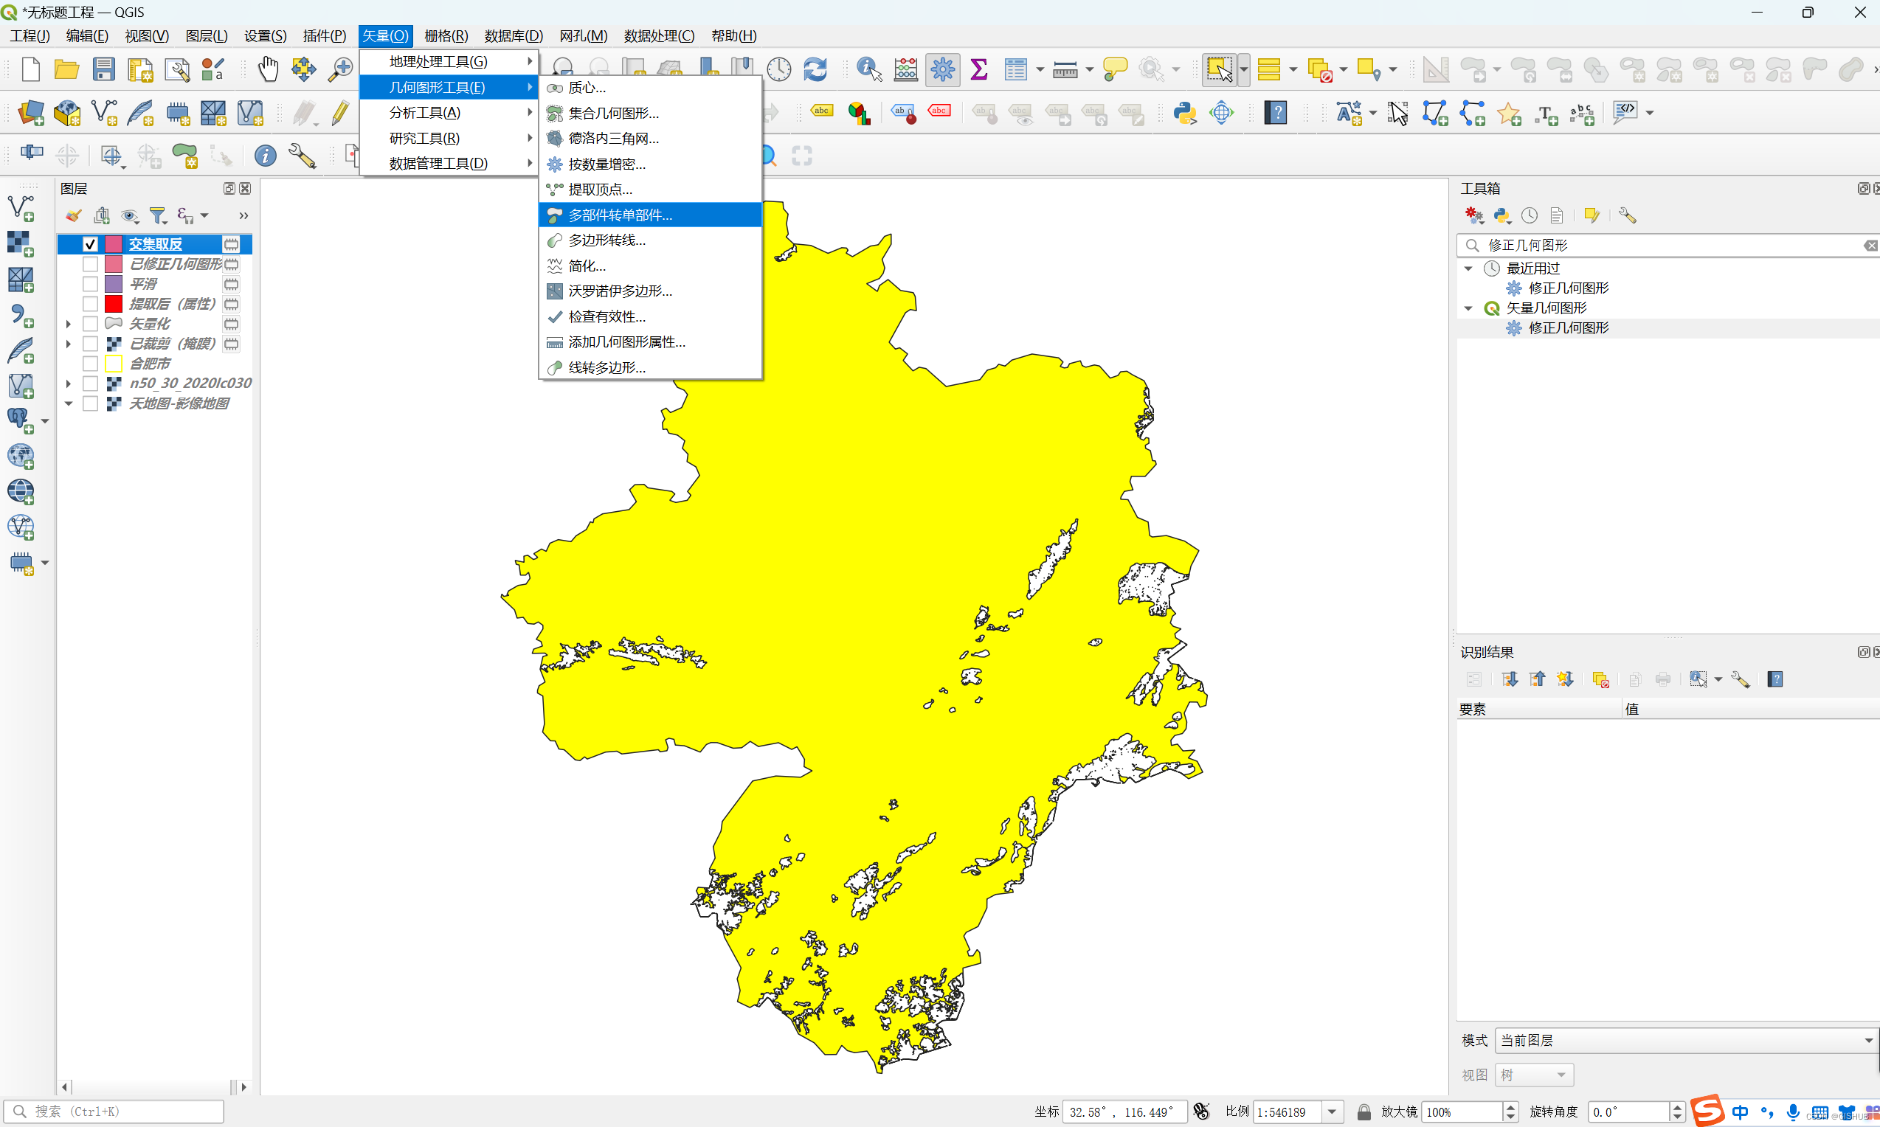Screen dimensions: 1880x1127
Task: Toggle editing with the yellow pencil icon
Action: [x=340, y=113]
